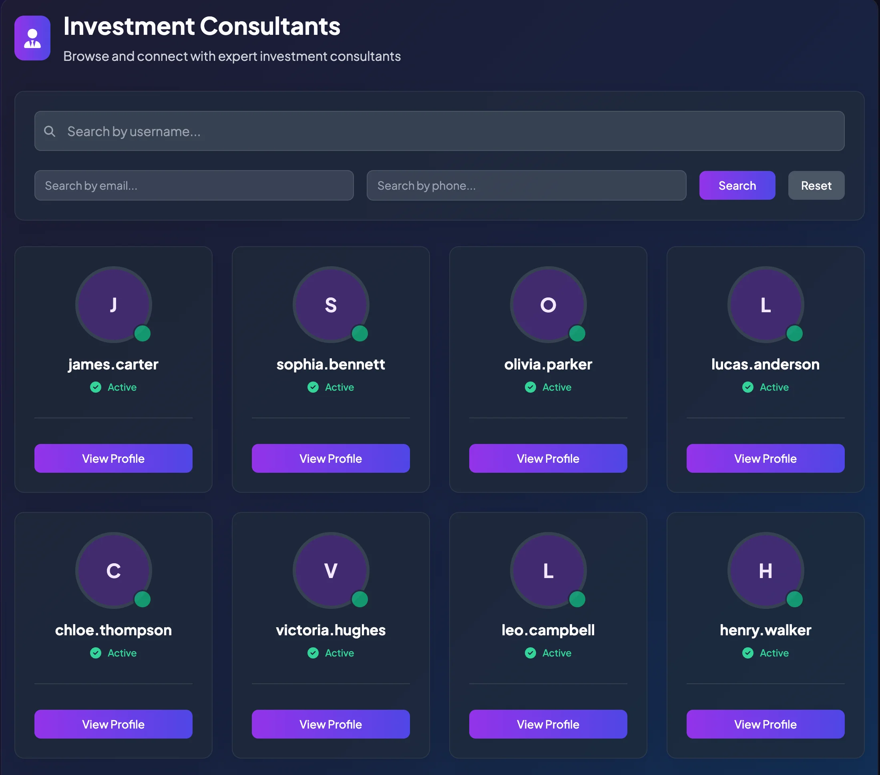The width and height of the screenshot is (880, 775).
Task: Click henry.walker's green online status dot
Action: 794,599
